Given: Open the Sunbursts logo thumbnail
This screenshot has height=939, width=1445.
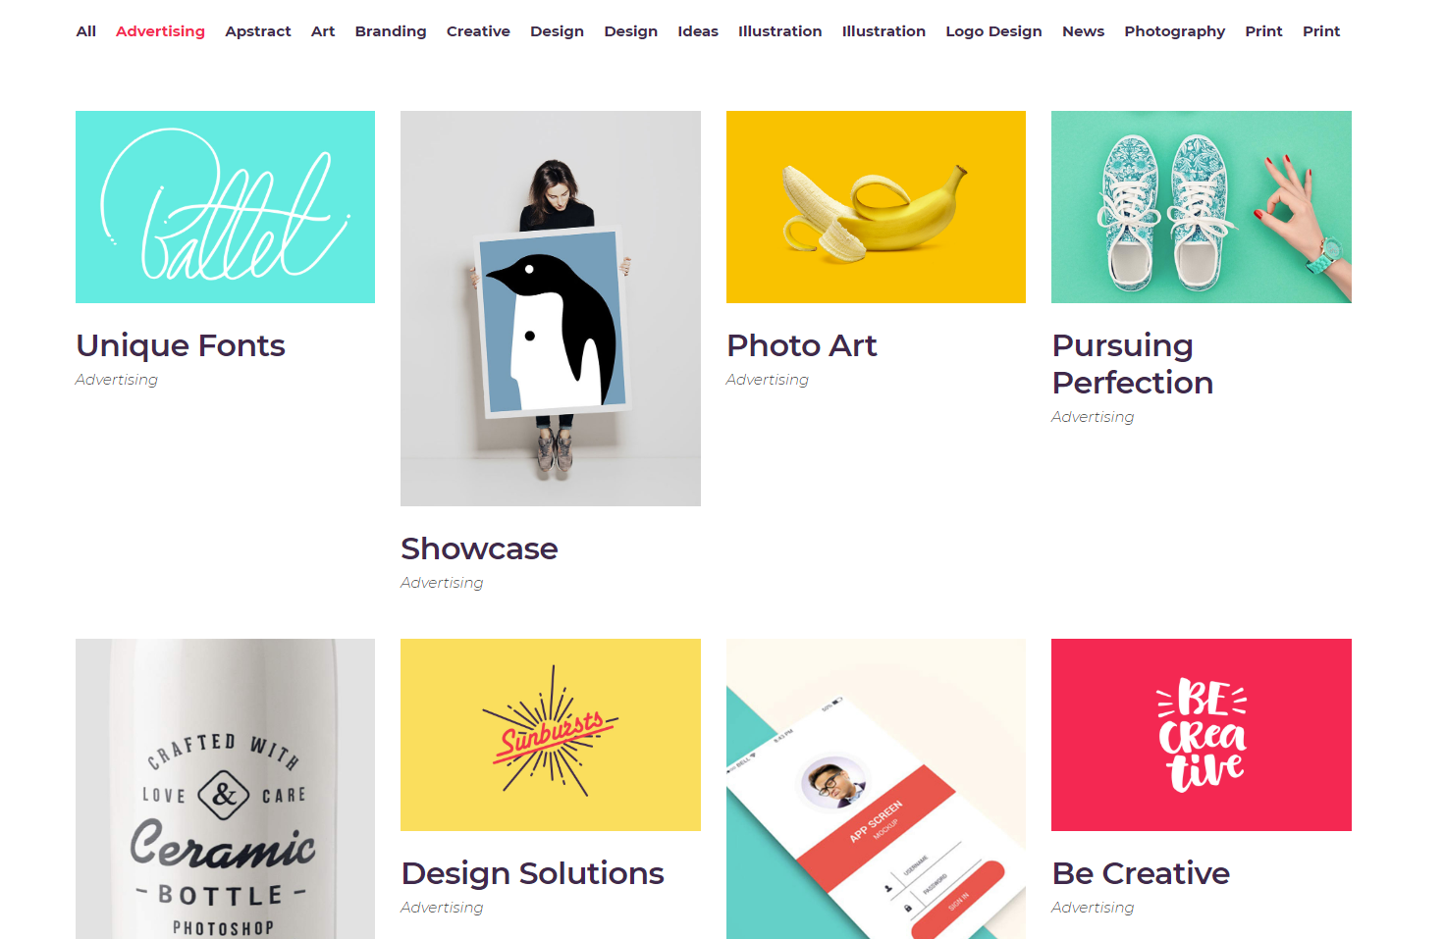Looking at the screenshot, I should tap(551, 735).
